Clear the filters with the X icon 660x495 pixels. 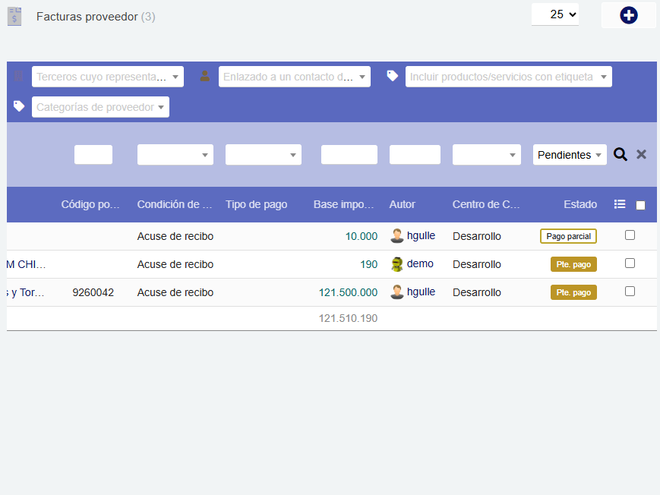(641, 154)
